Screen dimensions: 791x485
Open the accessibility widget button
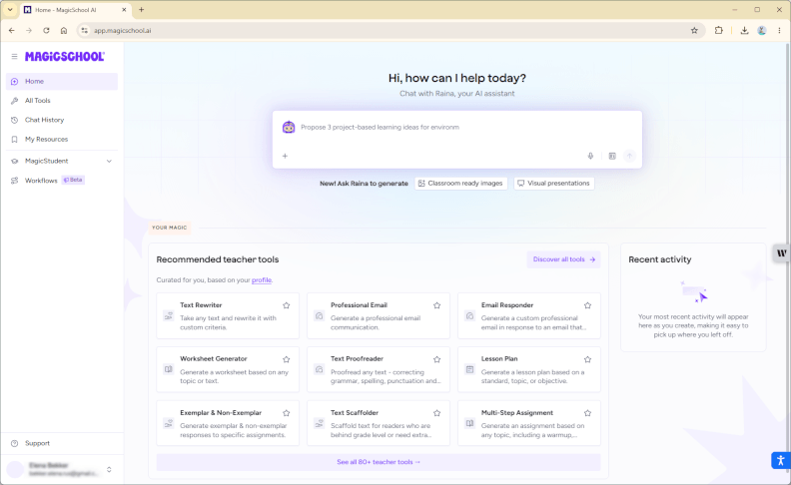click(780, 460)
